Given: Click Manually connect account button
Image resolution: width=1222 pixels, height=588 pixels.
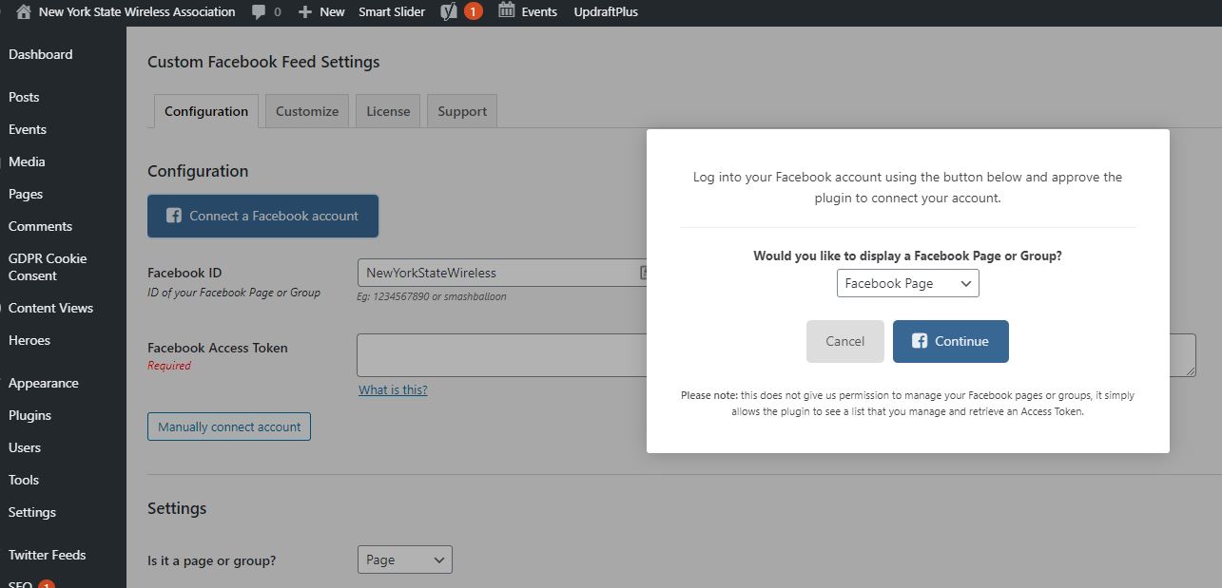Looking at the screenshot, I should (x=229, y=427).
